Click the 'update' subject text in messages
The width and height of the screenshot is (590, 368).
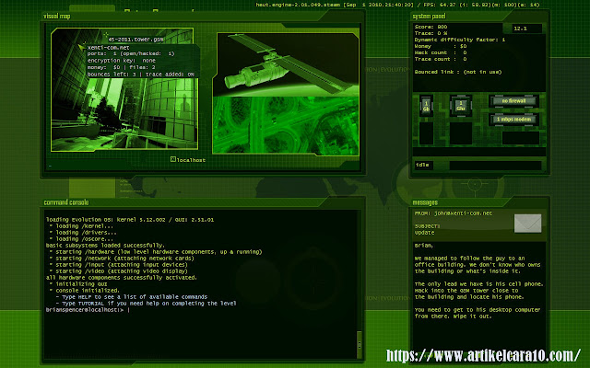point(424,233)
